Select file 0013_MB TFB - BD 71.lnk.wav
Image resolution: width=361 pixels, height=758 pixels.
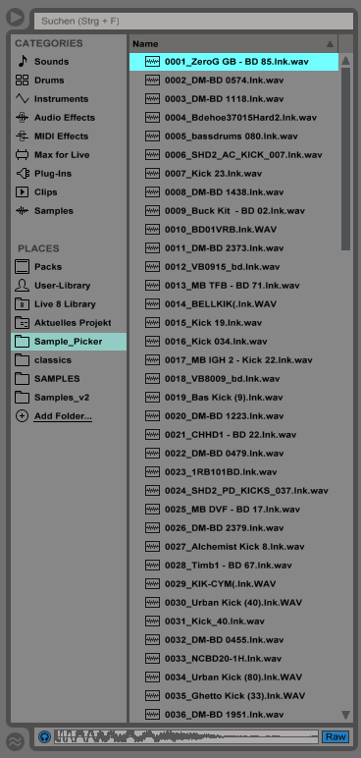(233, 286)
